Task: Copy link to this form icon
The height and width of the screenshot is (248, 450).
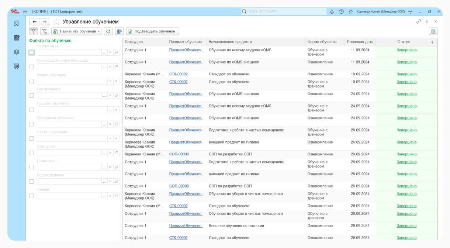Action: (x=419, y=21)
